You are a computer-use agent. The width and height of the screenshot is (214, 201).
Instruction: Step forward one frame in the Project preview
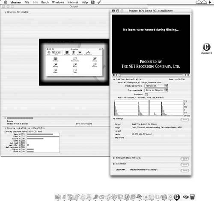pos(188,75)
